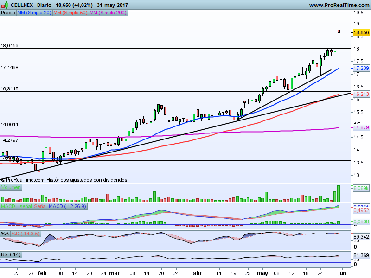This screenshot has width=371, height=278.
Task: Click the 15,5 price axis label
Action: click(358, 112)
